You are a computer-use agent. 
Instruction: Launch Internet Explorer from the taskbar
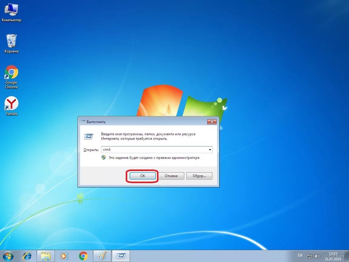point(27,256)
